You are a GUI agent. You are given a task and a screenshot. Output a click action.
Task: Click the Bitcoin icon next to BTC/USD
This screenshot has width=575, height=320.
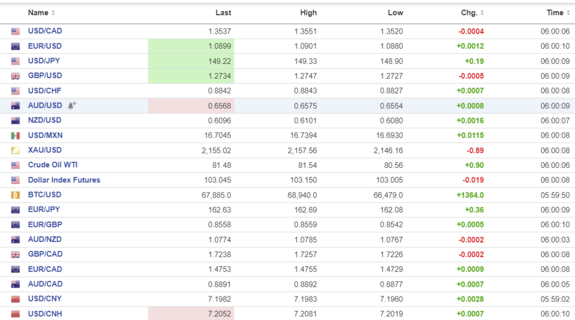[15, 195]
